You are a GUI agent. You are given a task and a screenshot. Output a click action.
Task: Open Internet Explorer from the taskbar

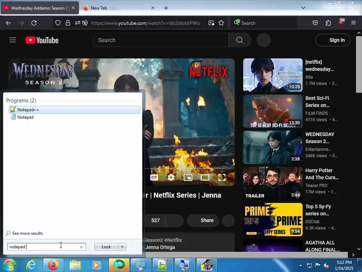coord(31,265)
